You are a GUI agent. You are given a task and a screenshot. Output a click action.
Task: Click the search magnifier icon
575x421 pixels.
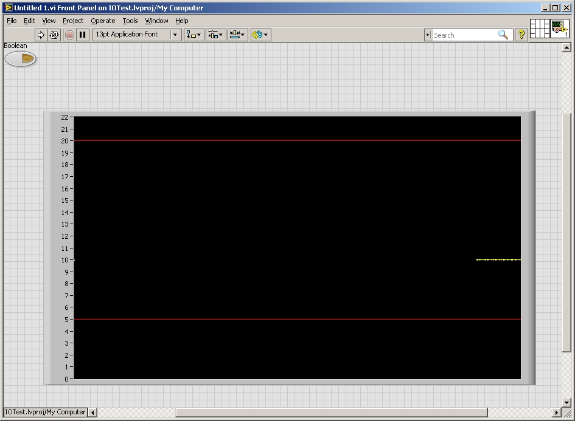[503, 35]
